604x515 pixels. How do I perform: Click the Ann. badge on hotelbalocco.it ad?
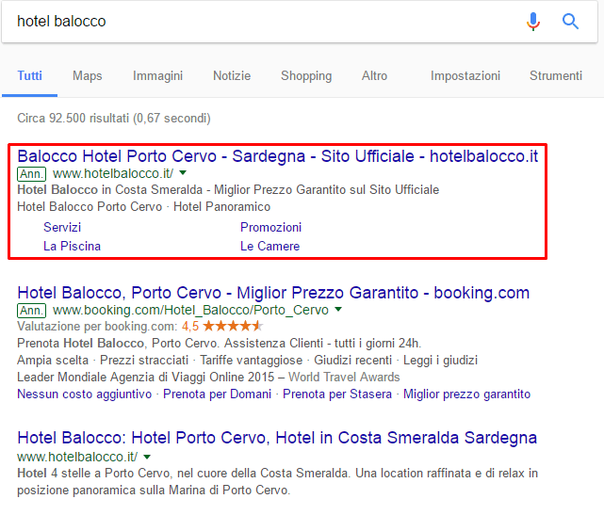(31, 173)
